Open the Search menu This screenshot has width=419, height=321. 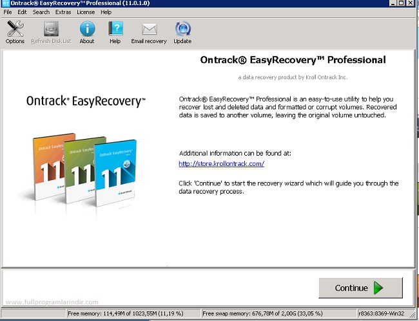pos(41,12)
